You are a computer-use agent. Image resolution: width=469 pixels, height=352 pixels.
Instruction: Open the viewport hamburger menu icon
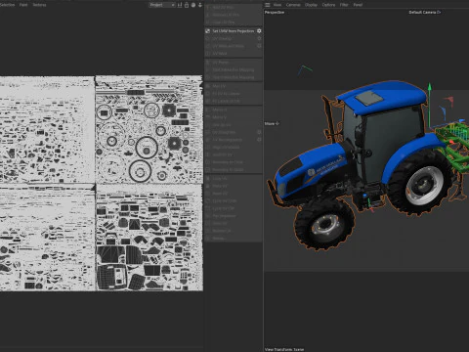[x=268, y=5]
